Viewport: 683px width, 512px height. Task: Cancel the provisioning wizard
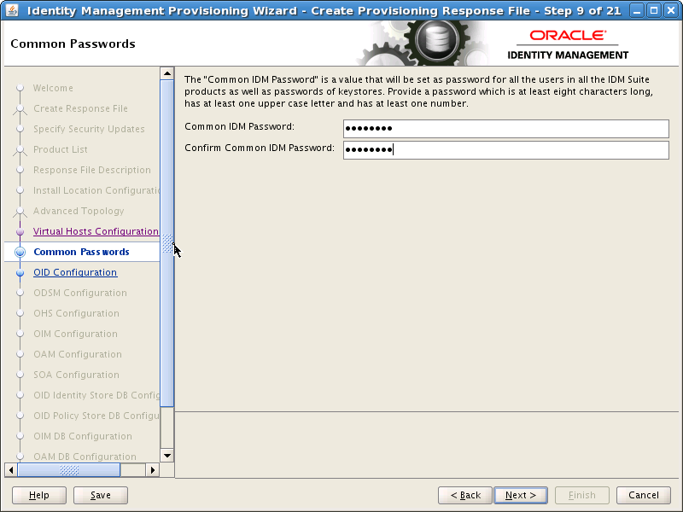click(643, 495)
